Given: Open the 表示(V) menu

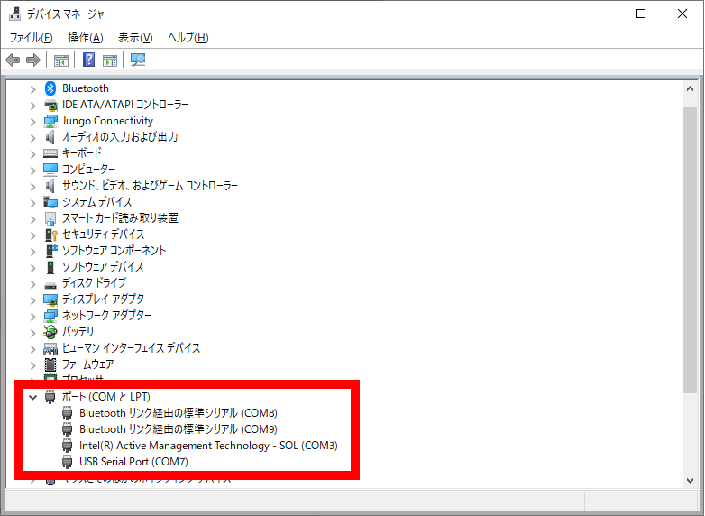Looking at the screenshot, I should 135,38.
